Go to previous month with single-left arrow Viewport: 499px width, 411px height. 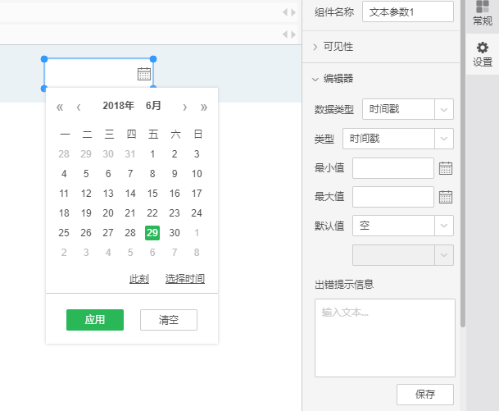[x=79, y=107]
